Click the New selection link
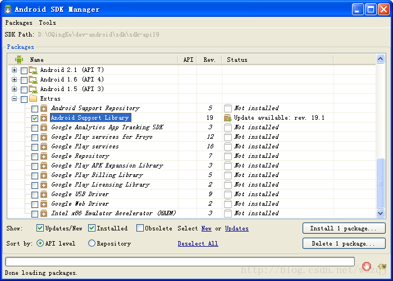The width and height of the screenshot is (393, 281). tap(206, 228)
